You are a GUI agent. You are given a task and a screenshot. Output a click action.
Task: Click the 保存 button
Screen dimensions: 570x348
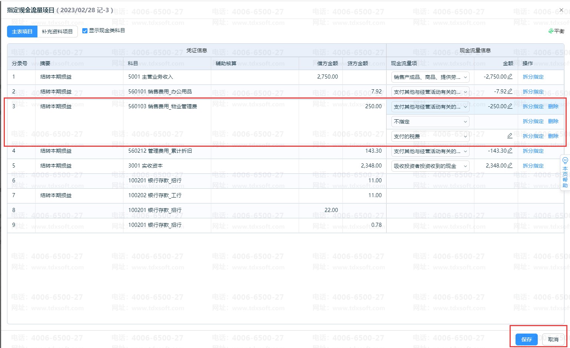pos(526,339)
